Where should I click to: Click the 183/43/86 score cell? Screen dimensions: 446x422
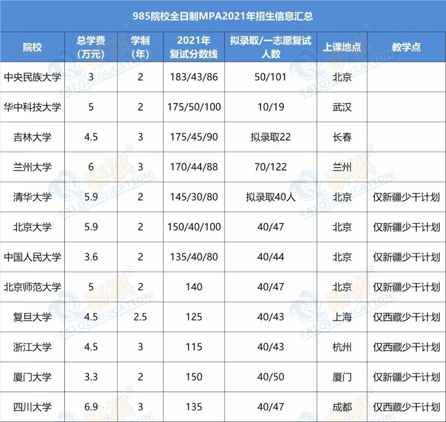pos(193,77)
